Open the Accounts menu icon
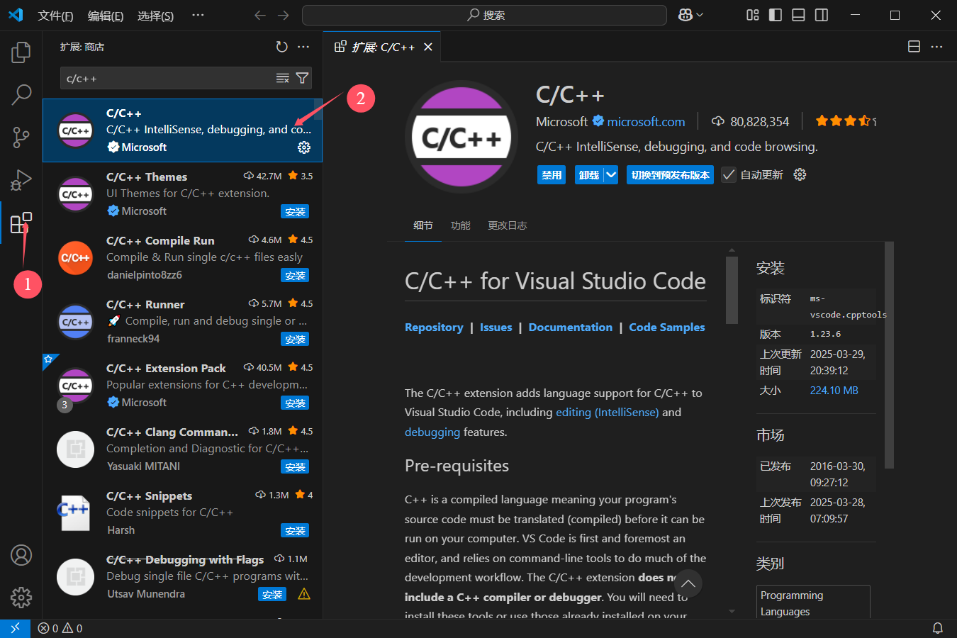Screen dimensions: 957x638 point(21,555)
